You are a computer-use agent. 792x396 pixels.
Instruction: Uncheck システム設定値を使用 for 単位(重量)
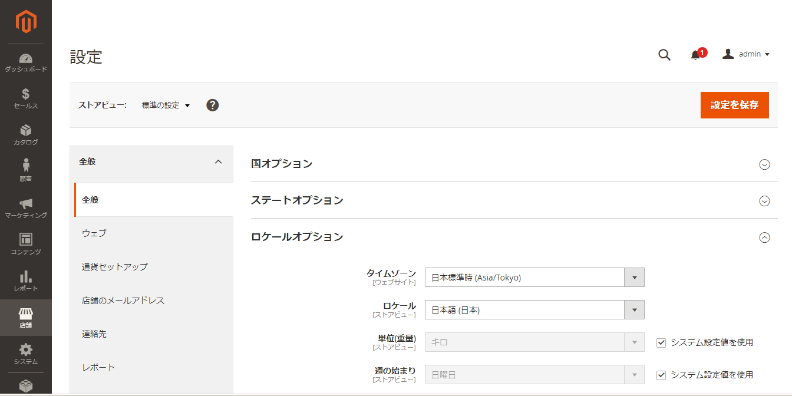[661, 342]
